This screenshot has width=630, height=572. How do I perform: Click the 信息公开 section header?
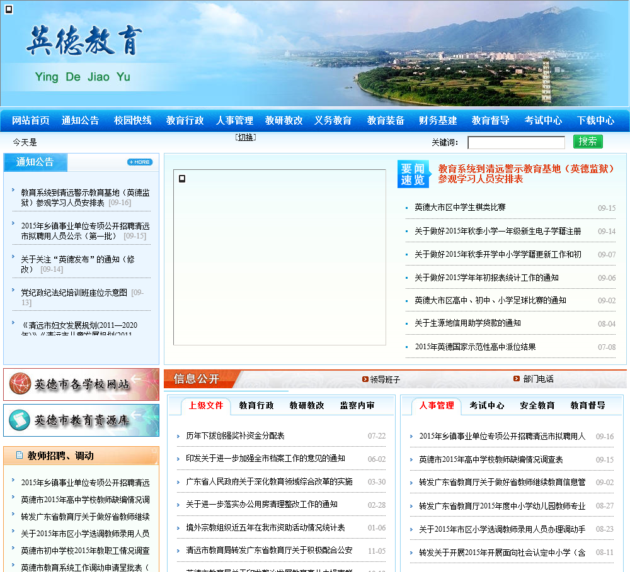(196, 379)
